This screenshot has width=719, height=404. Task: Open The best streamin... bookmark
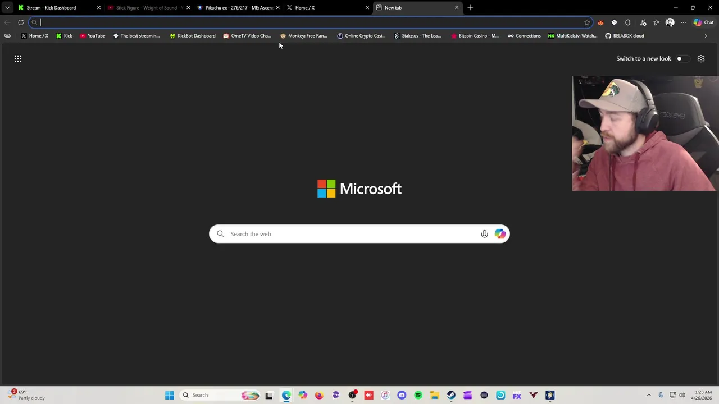click(x=136, y=36)
